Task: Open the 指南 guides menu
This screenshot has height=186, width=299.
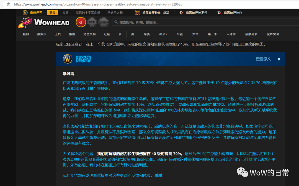Action: coord(72,34)
